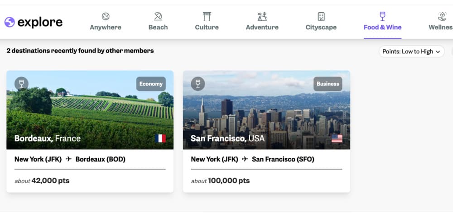453x213 pixels.
Task: Open the San Francisco skyline photo
Action: 266,113
